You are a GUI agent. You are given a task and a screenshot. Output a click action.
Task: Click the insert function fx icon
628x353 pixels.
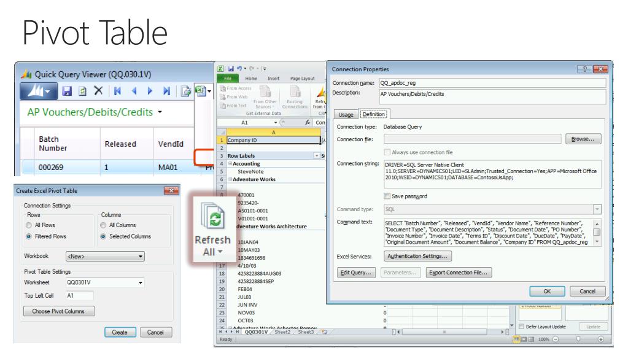pos(308,122)
